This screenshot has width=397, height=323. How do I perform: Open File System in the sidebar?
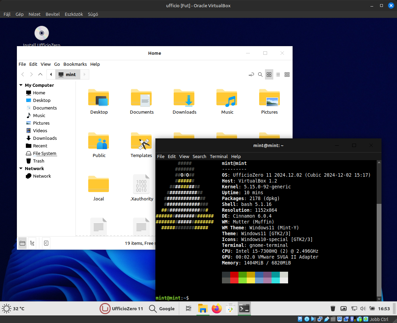[44, 154]
